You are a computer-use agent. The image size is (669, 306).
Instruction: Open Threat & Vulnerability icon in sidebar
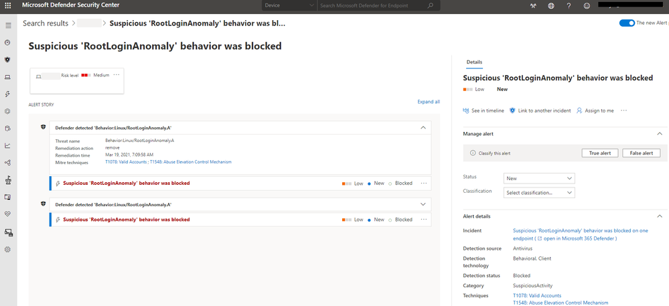point(7,180)
